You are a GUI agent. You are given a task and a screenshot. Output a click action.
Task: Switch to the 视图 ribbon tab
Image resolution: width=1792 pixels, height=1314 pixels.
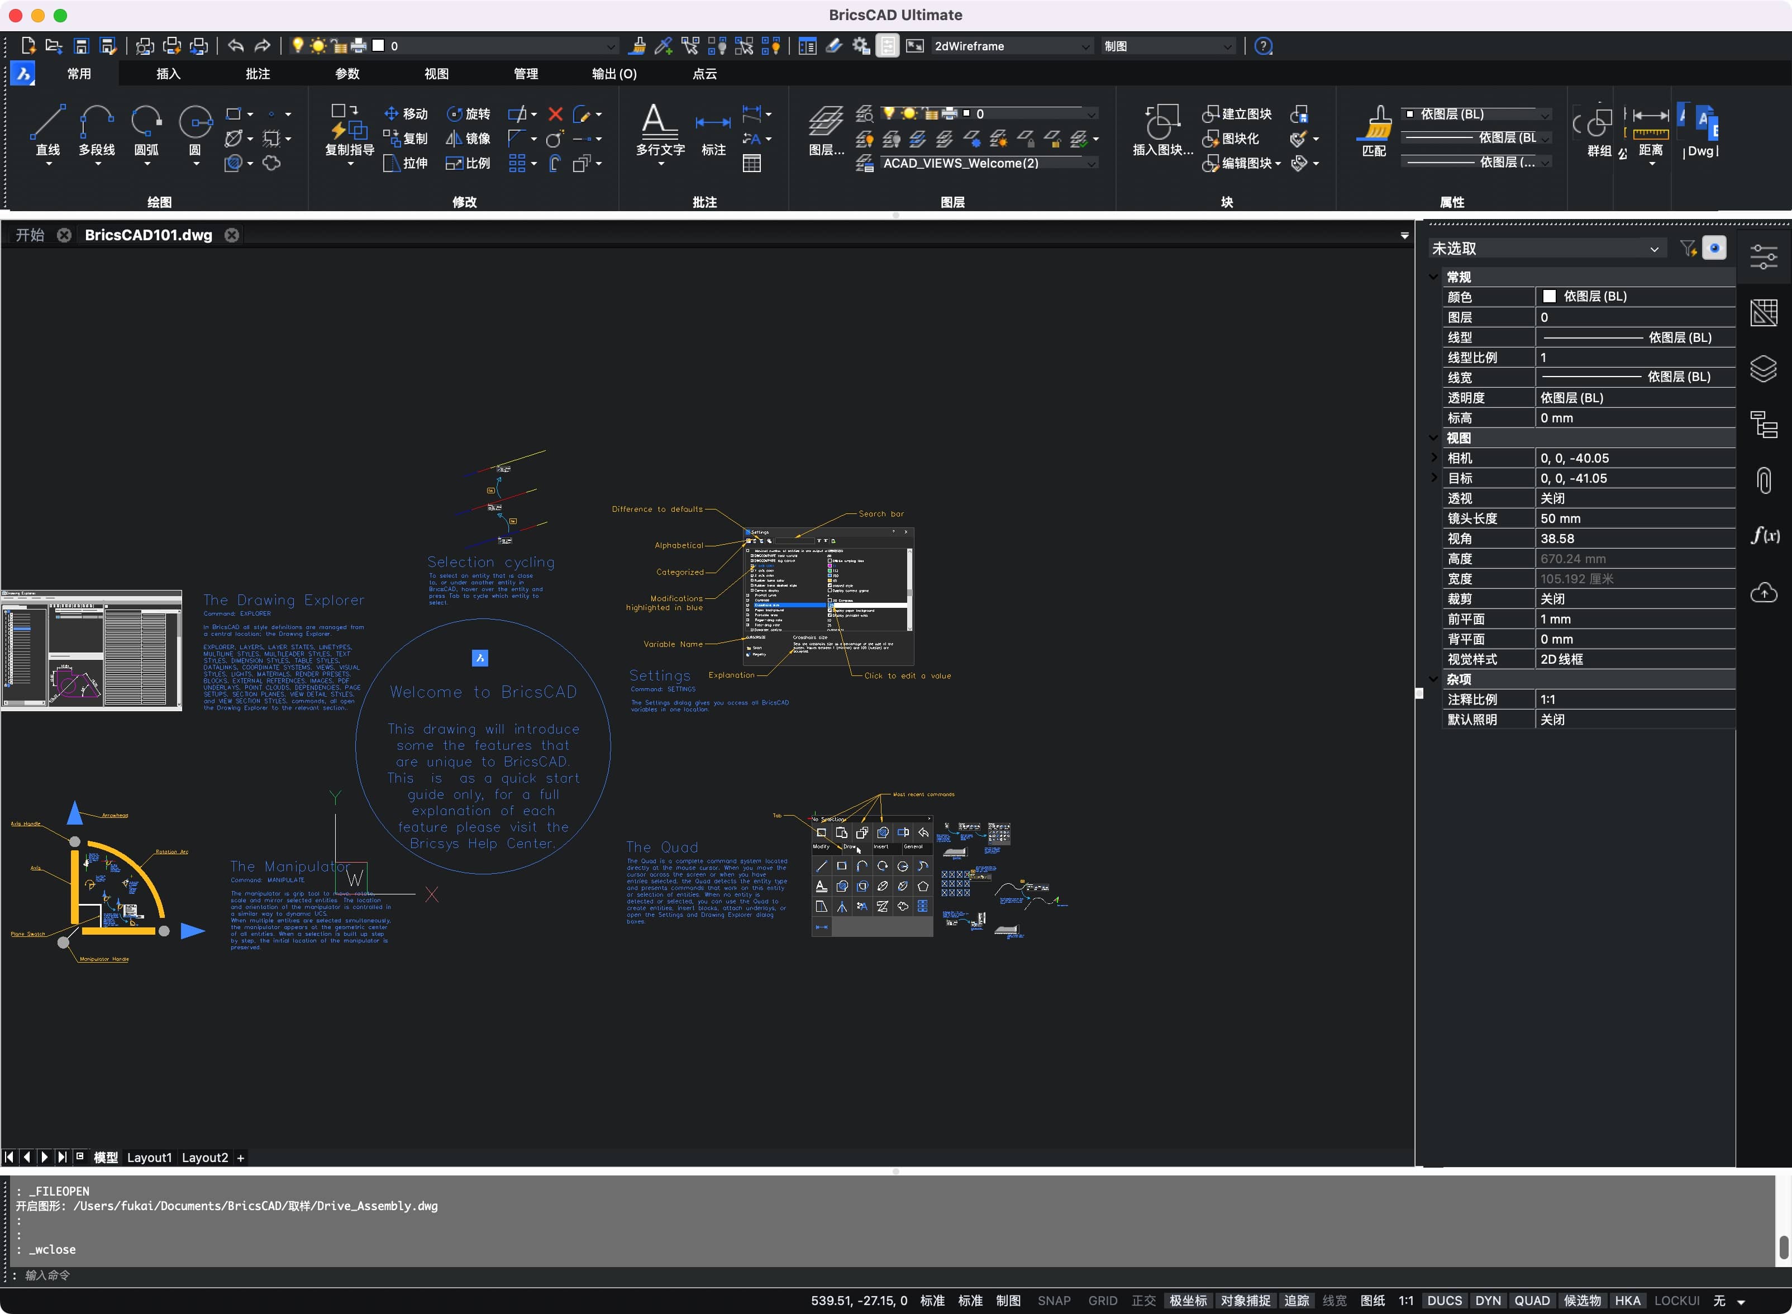[436, 74]
